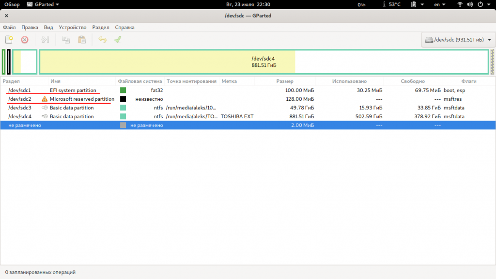Click the gray unallocated color swatch

123,125
